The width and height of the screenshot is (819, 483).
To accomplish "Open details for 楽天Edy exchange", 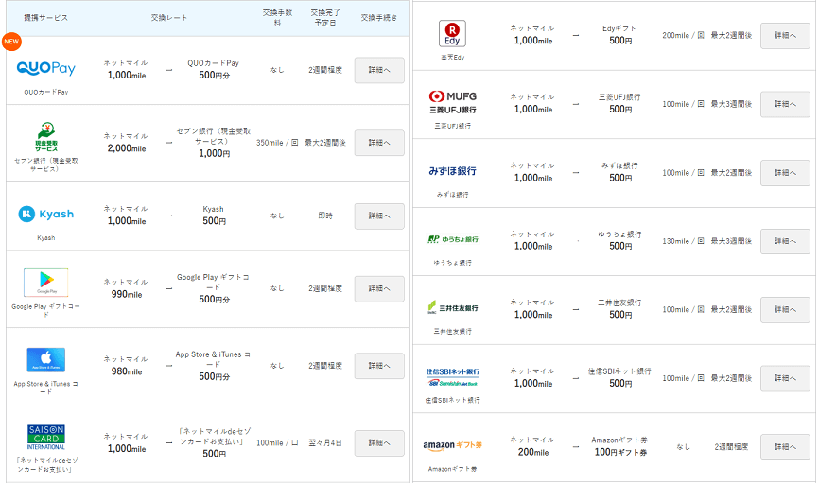I will 785,36.
